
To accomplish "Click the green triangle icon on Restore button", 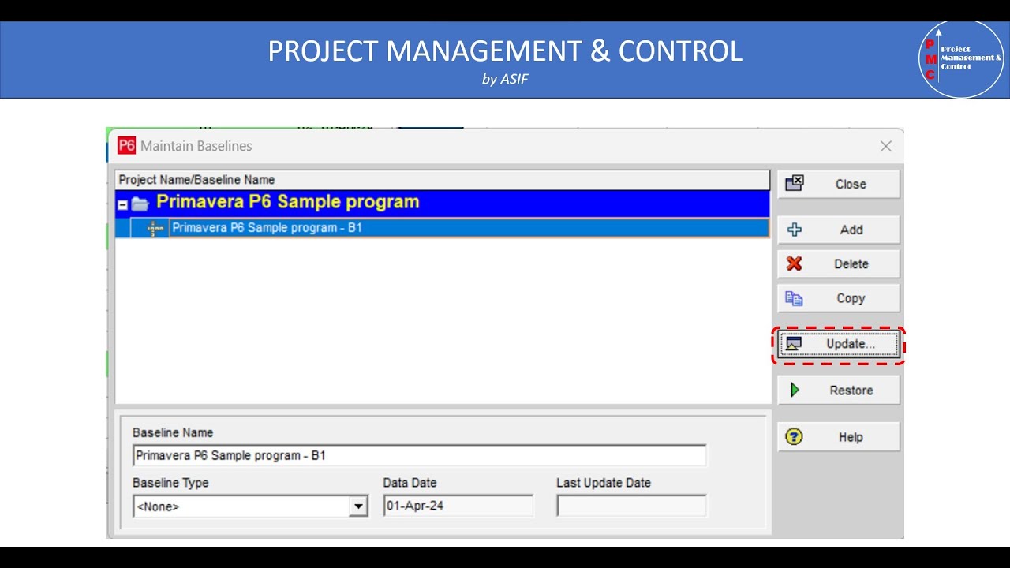I will [795, 390].
